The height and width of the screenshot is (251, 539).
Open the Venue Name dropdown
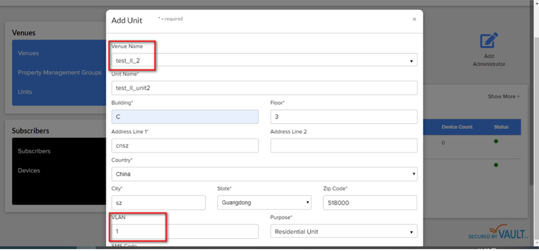pos(264,60)
